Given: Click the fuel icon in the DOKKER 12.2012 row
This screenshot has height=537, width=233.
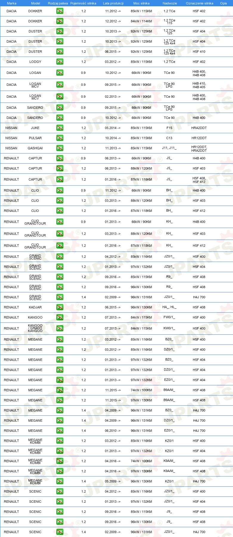Looking at the screenshot, I should click(60, 21).
